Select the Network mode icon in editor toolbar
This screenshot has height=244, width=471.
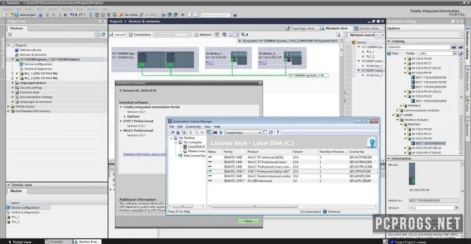(x=111, y=35)
